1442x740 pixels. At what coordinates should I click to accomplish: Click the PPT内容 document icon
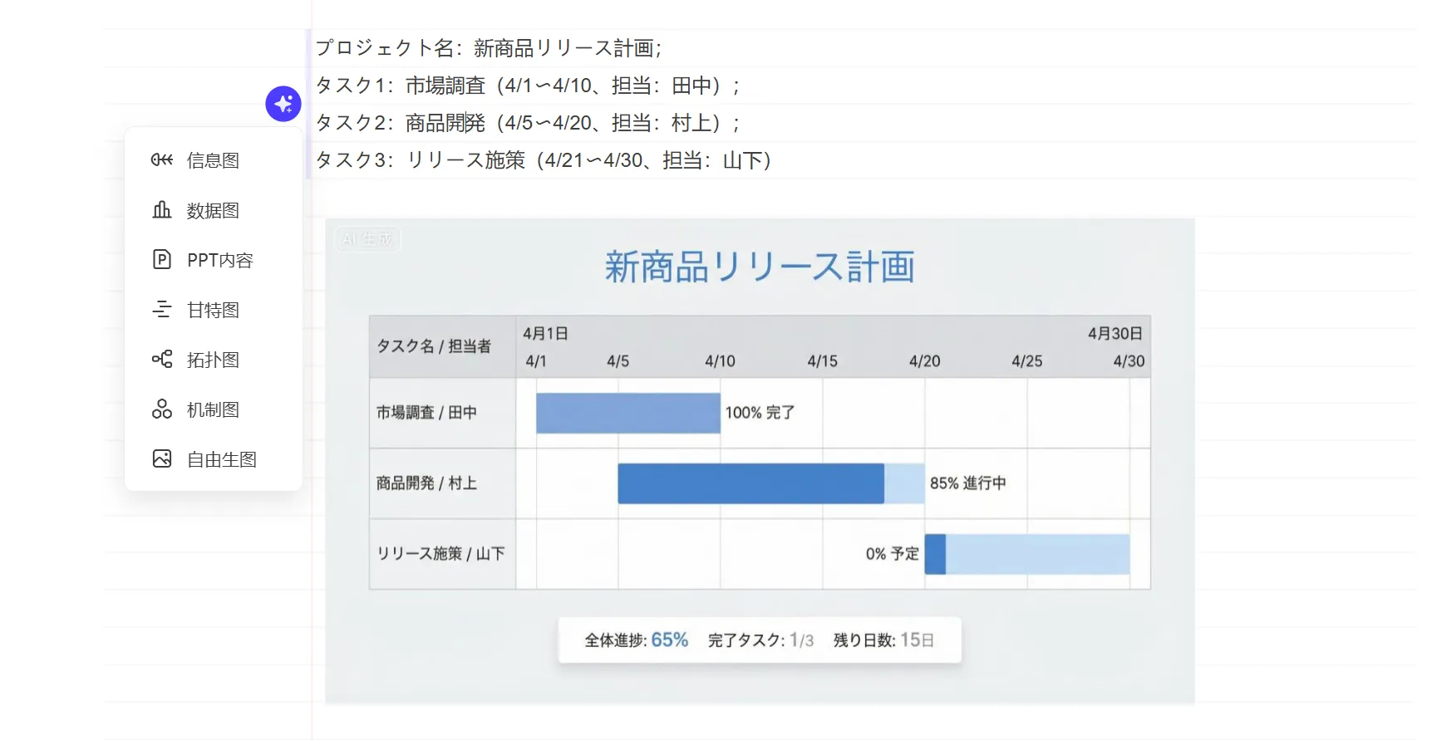point(162,260)
